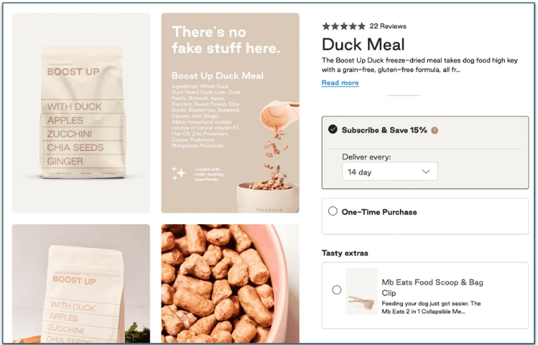The width and height of the screenshot is (538, 345).
Task: Select the Subscribe & Save 15% checked radio
Action: (x=332, y=129)
